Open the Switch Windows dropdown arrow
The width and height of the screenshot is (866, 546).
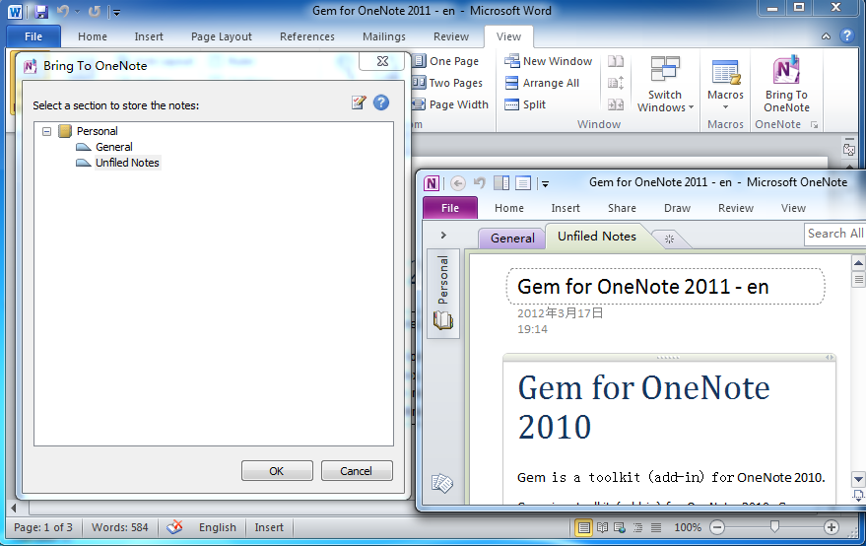pos(691,107)
